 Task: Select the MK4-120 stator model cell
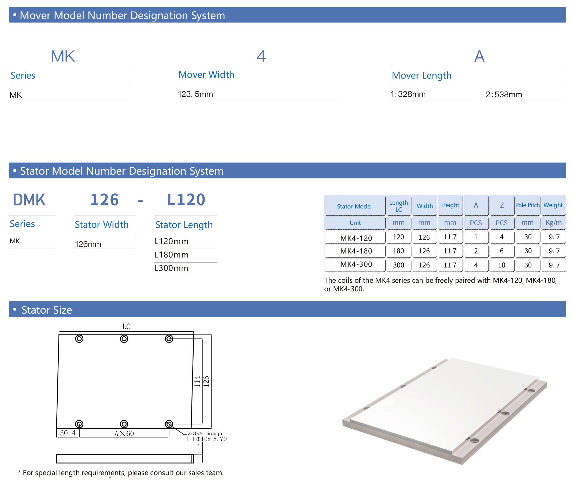(356, 238)
